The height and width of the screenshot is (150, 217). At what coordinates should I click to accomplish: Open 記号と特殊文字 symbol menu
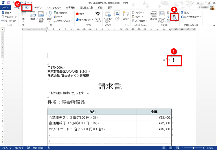pyautogui.click(x=191, y=17)
